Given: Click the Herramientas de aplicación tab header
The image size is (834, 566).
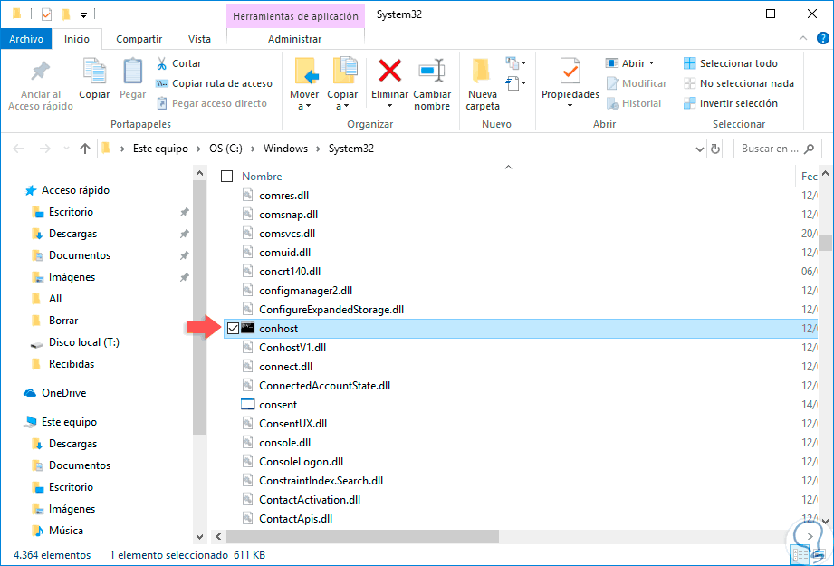Looking at the screenshot, I should point(296,16).
